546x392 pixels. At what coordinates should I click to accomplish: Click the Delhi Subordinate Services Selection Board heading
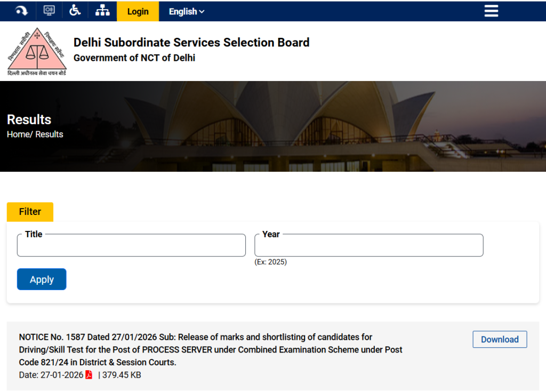click(191, 42)
